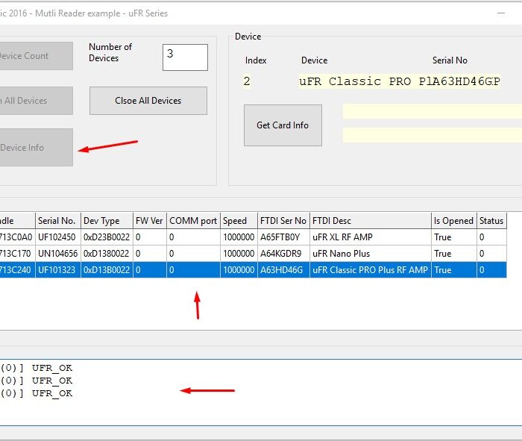Select serial number UF101323 cell
Screen dimensions: 522x441
coord(58,270)
